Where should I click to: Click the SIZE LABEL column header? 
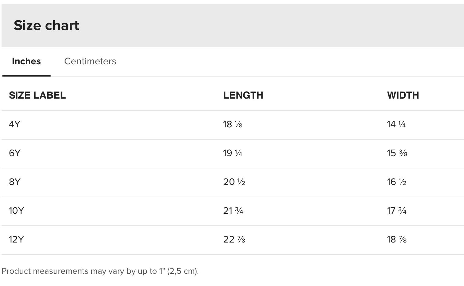coord(37,95)
